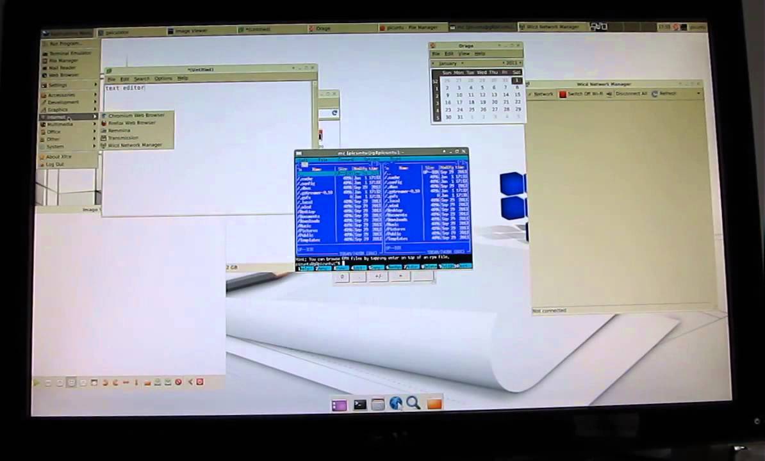Select About Xfce menu entry

click(x=69, y=156)
